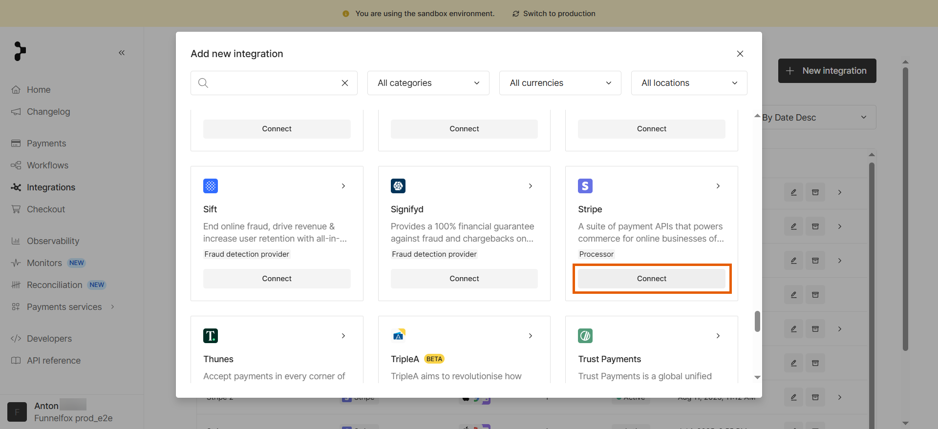Image resolution: width=938 pixels, height=429 pixels.
Task: Clear the search field with X icon
Action: tap(345, 83)
